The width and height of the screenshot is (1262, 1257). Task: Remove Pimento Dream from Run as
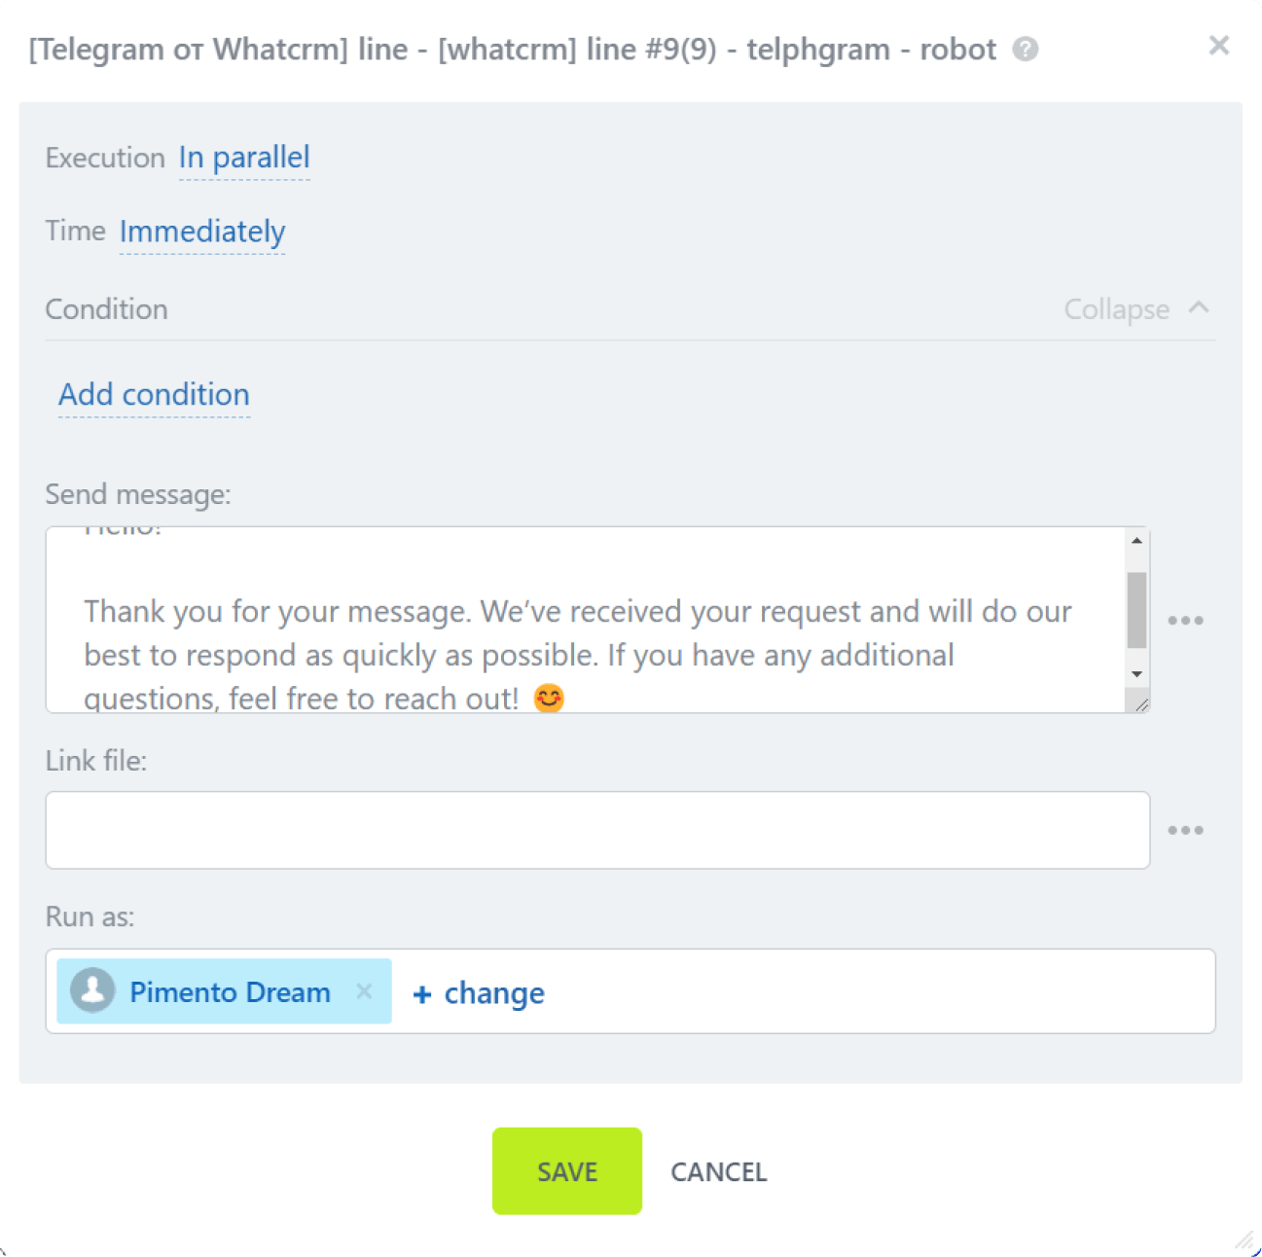pyautogui.click(x=365, y=991)
